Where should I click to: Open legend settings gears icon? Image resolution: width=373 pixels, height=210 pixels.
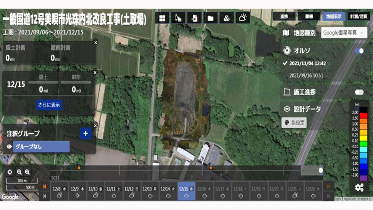pos(359,187)
